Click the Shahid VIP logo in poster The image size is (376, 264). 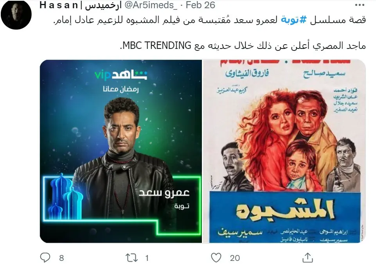[x=121, y=75]
